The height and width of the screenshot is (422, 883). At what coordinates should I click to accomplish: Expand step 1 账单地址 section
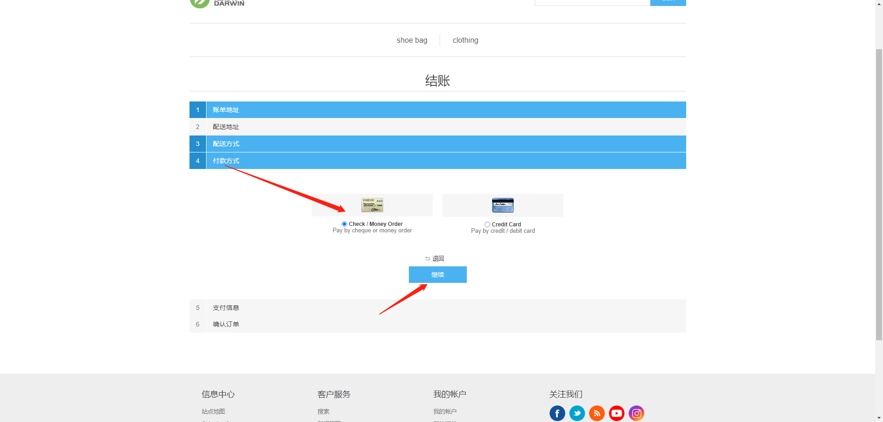click(x=226, y=110)
